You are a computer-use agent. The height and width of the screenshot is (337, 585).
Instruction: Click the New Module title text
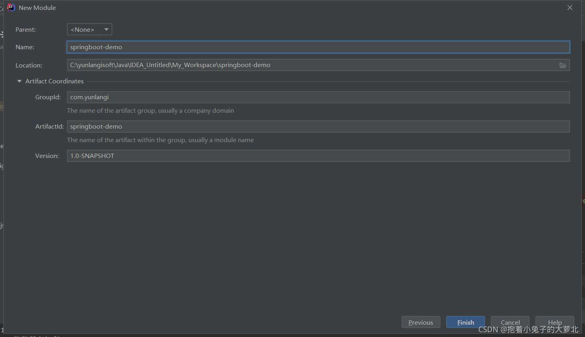[37, 8]
